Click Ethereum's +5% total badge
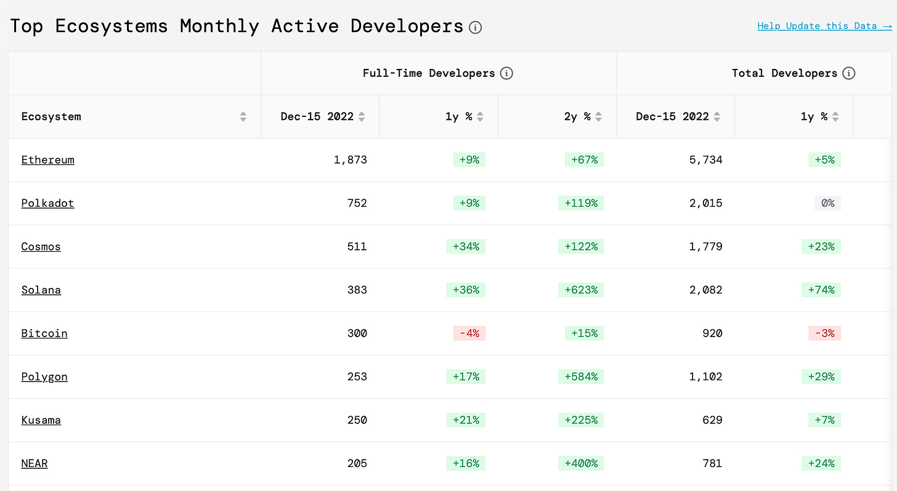This screenshot has width=897, height=491. click(x=825, y=160)
